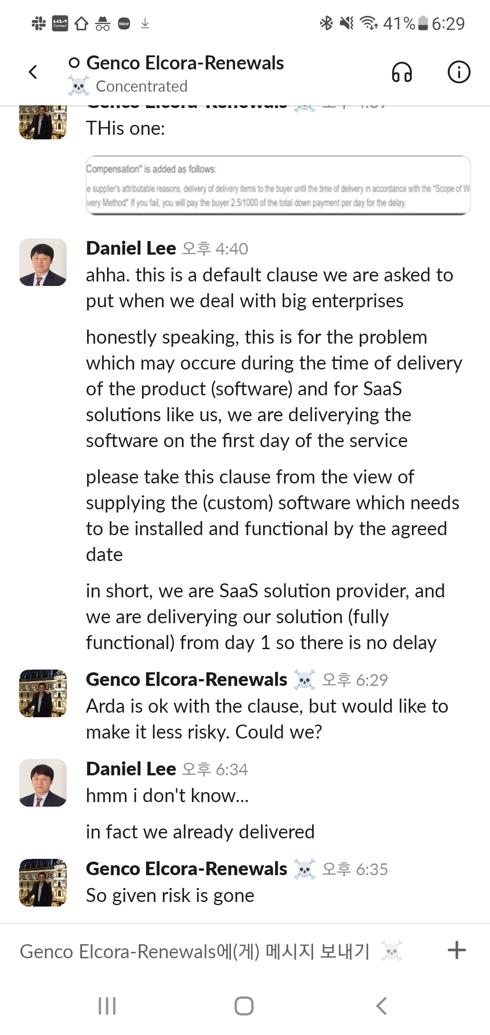Tap skull status emoji in header
This screenshot has width=490, height=1035.
(78, 86)
